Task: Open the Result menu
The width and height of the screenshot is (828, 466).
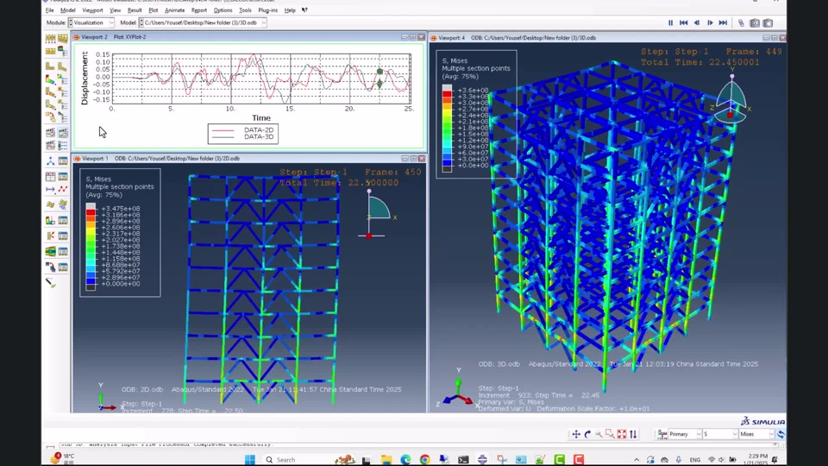Action: (135, 10)
